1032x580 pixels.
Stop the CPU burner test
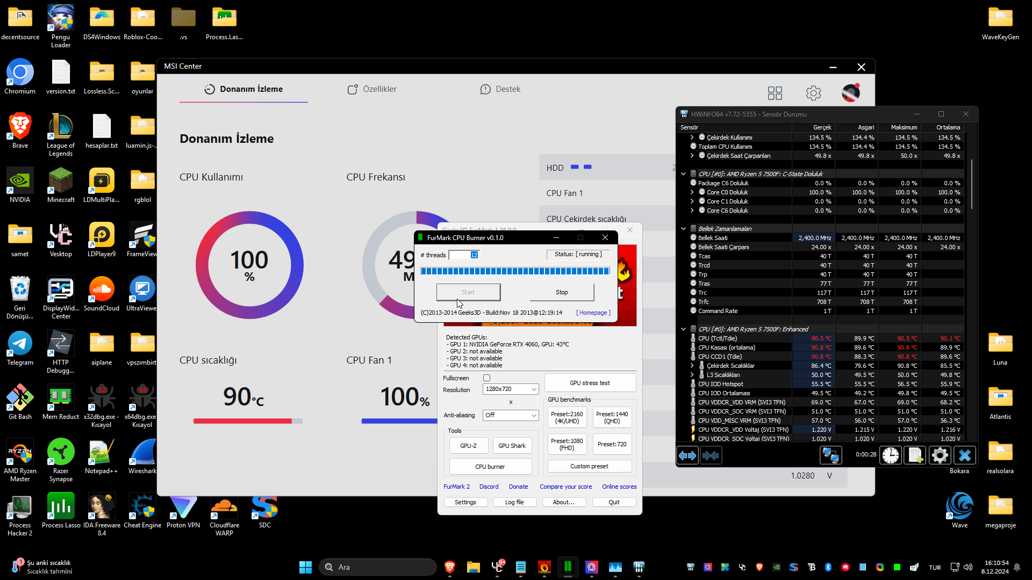pyautogui.click(x=562, y=292)
